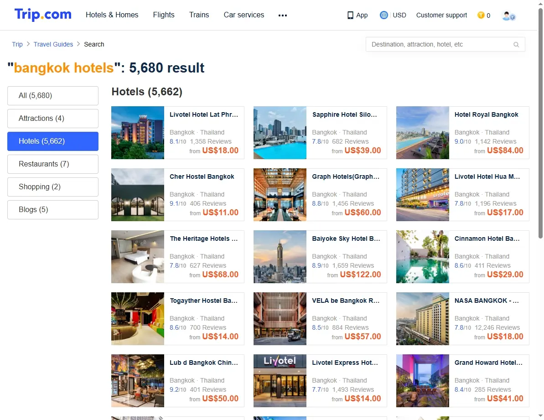Click Cher Hostel Bangkok title
544x420 pixels.
202,177
